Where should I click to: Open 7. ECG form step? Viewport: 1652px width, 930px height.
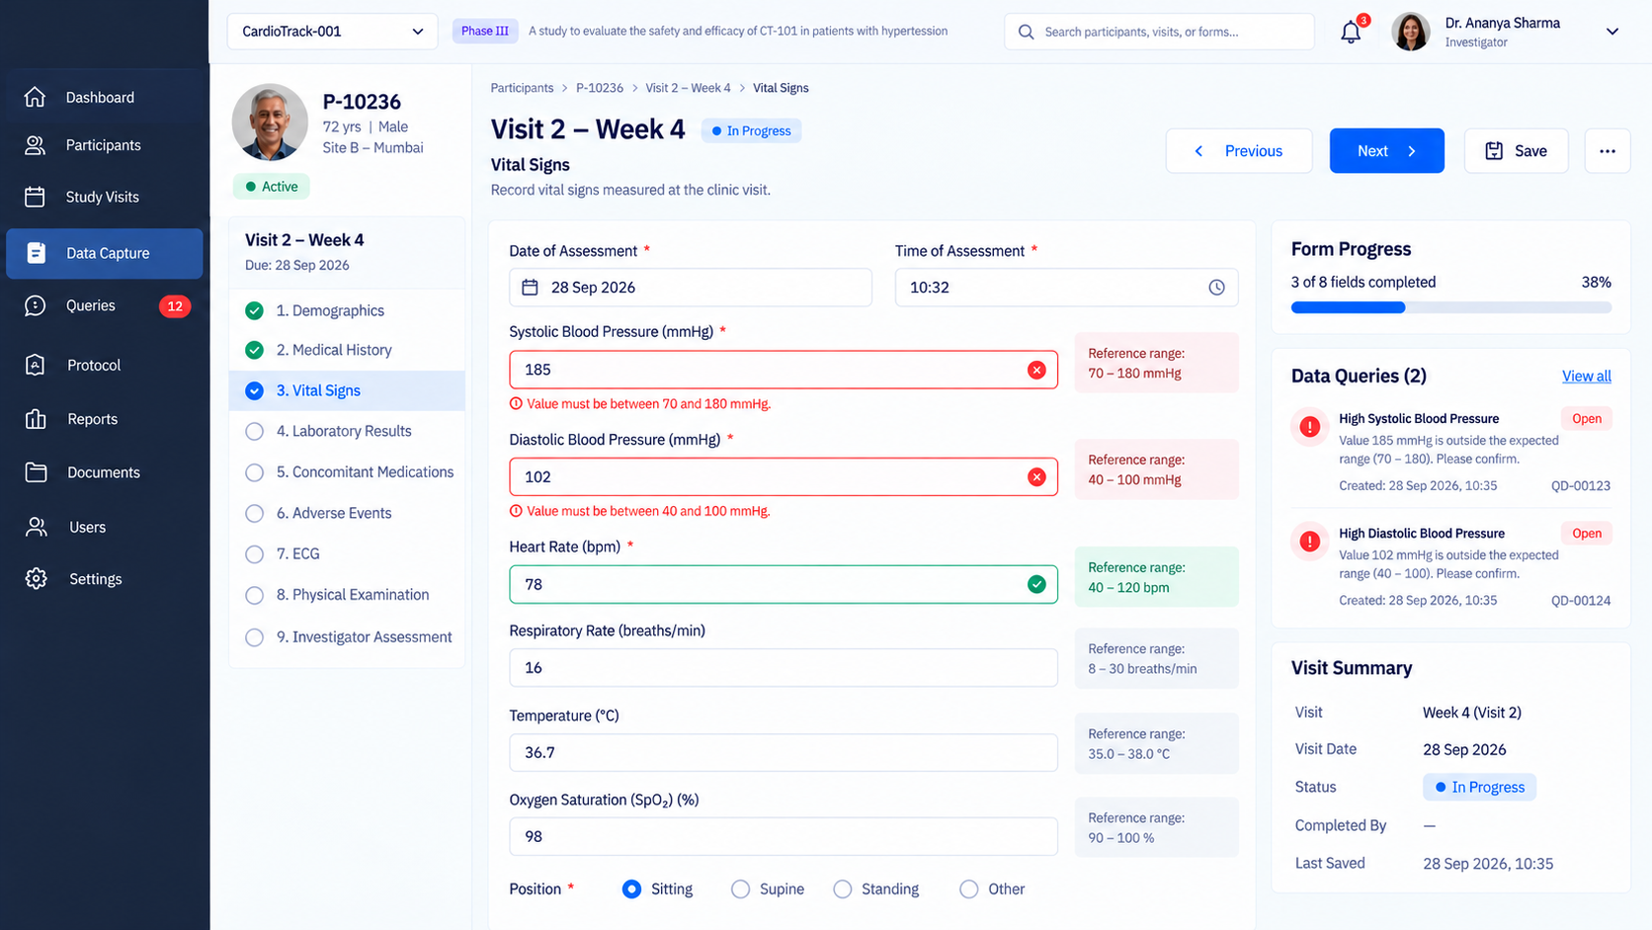tap(347, 553)
